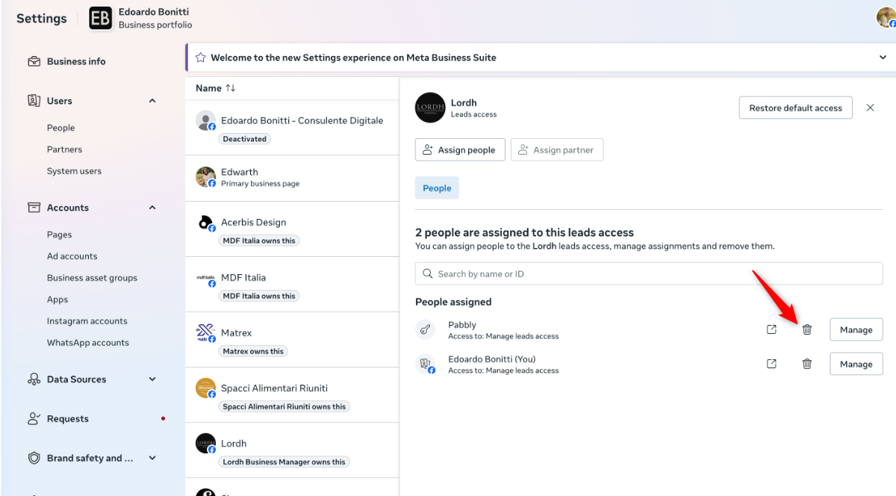Expand the welcome banner chevron

point(883,58)
